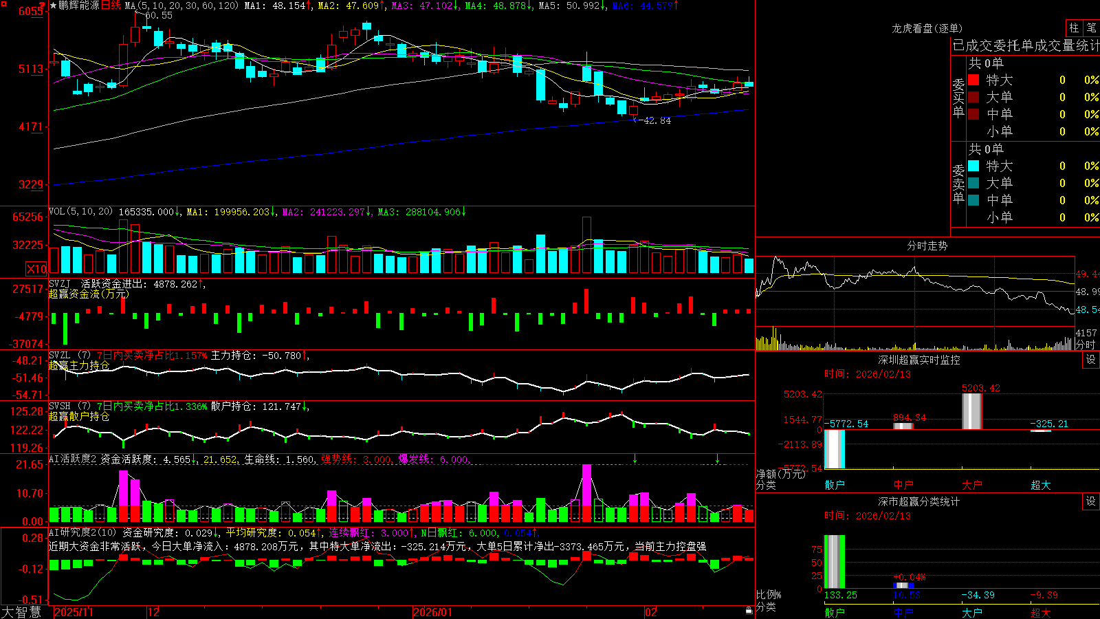Click the MA1: 48.154 value
Viewport: 1100px width, 619px height.
pos(275,6)
